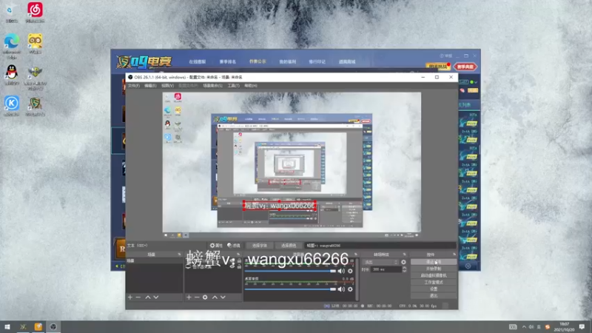
Task: Click text input field in source toolbar
Action: [x=380, y=246]
